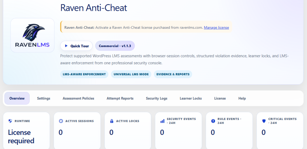Click the Security Events bar chart icon
Image resolution: width=307 pixels, height=149 pixels.
[x=162, y=121]
